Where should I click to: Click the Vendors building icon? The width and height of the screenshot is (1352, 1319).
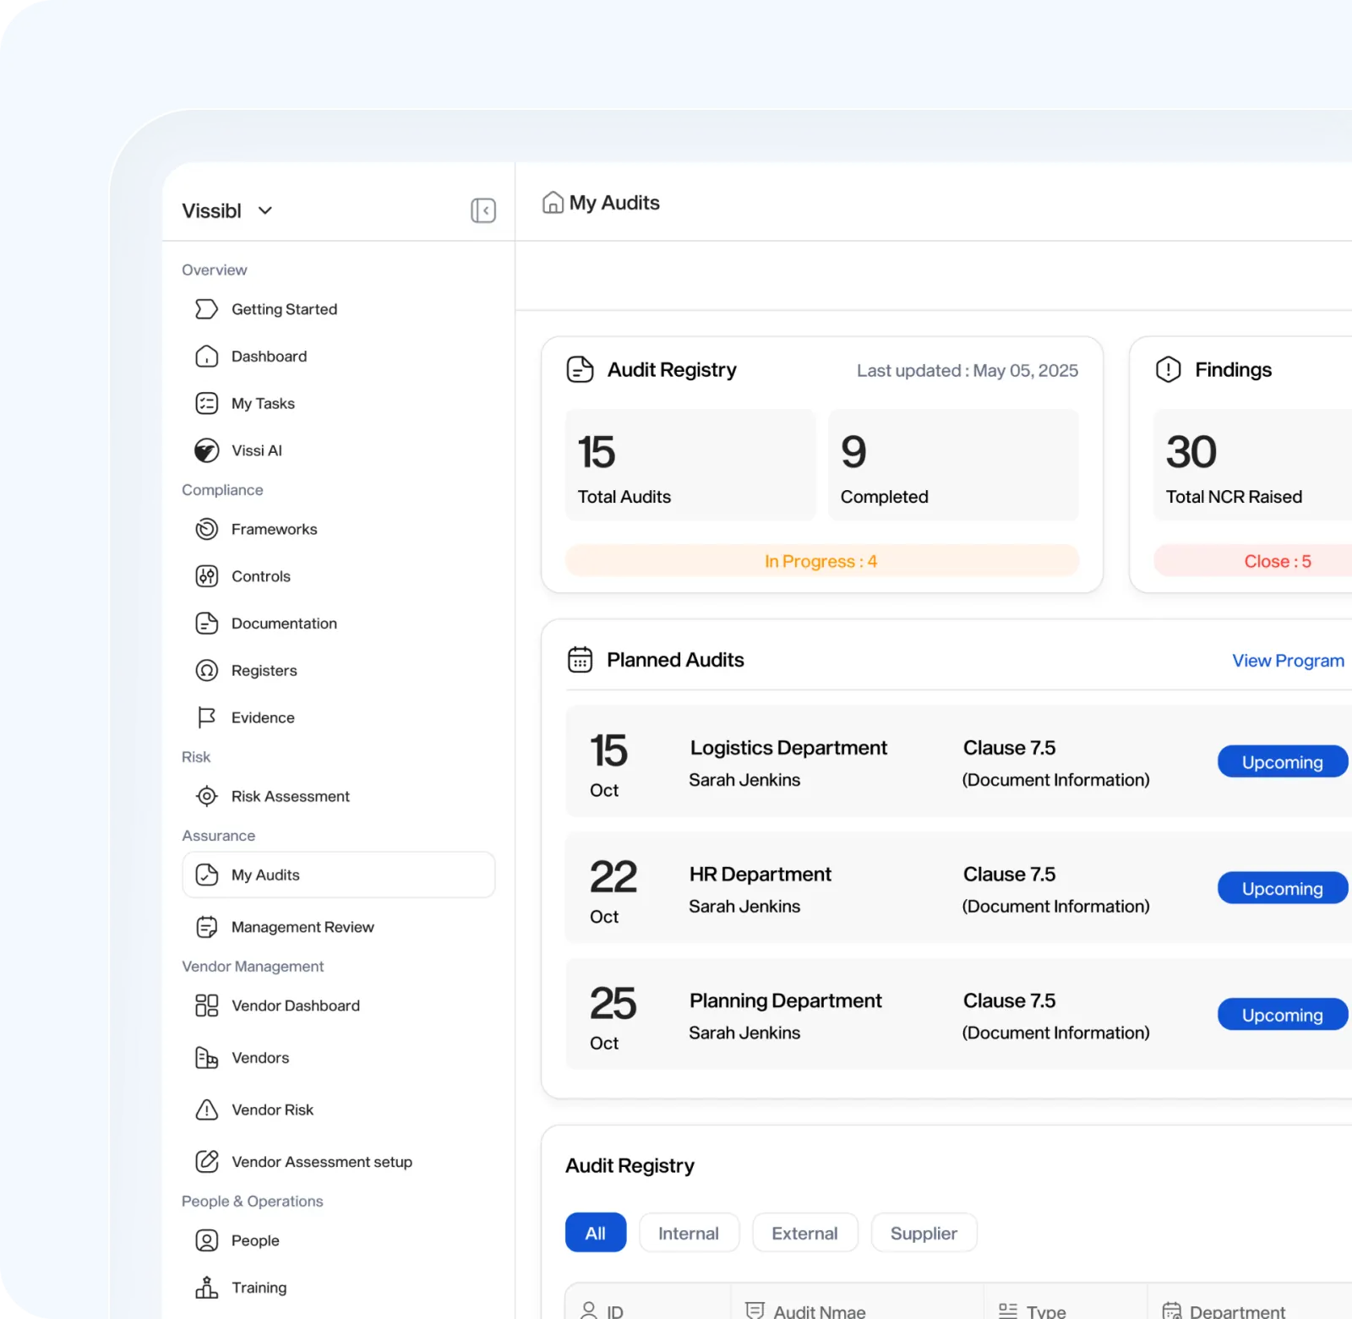click(206, 1058)
